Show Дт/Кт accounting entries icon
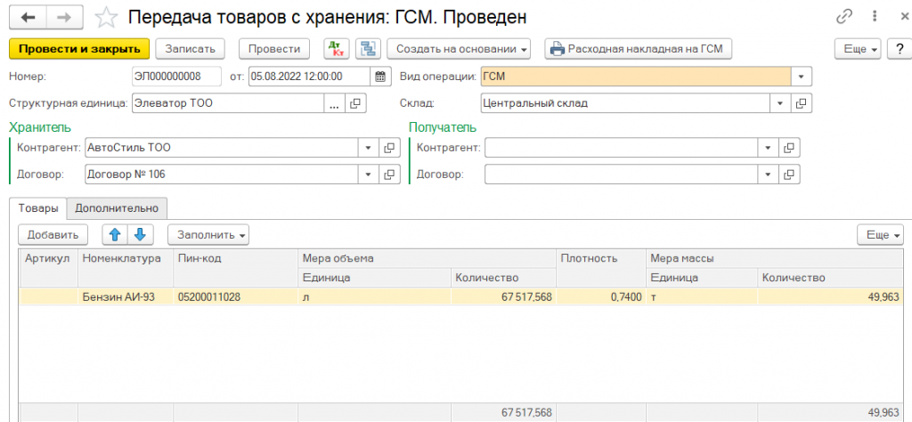This screenshot has height=422, width=912. point(337,49)
